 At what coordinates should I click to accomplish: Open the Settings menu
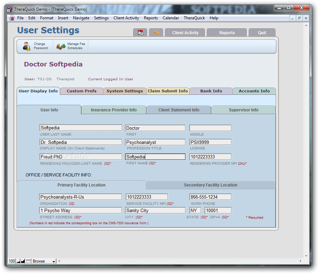coord(101,18)
